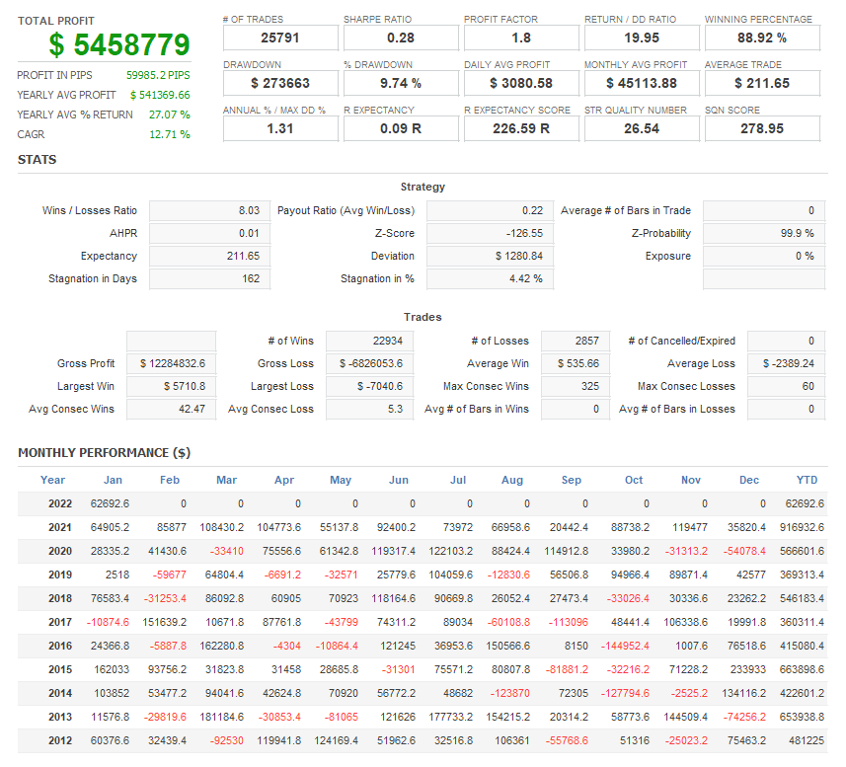
Task: Sort by the Jan column header
Action: (x=113, y=480)
